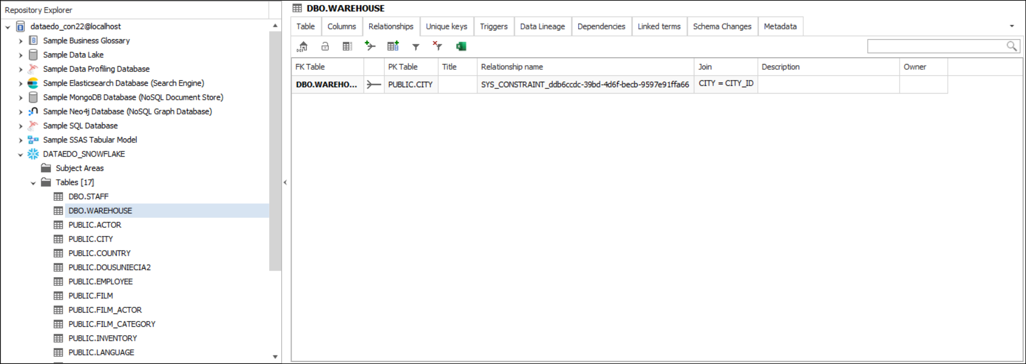Viewport: 1026px width, 364px height.
Task: Open the column chooser table icon
Action: (347, 46)
